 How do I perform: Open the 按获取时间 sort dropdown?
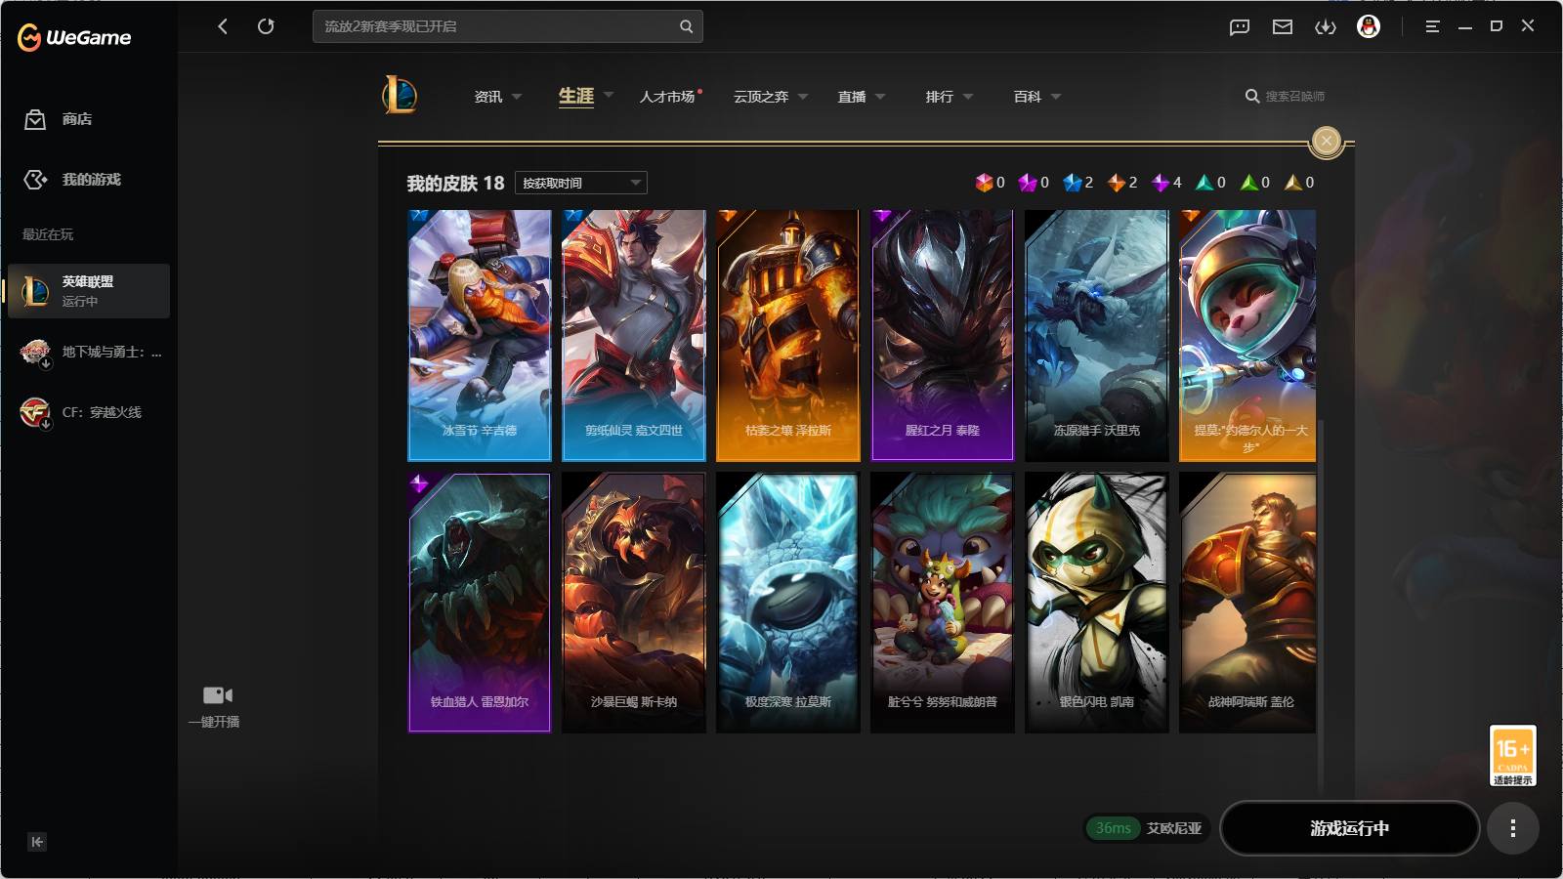point(581,183)
